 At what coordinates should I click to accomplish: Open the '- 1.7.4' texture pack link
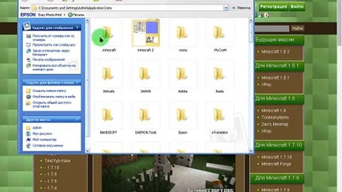point(51,188)
